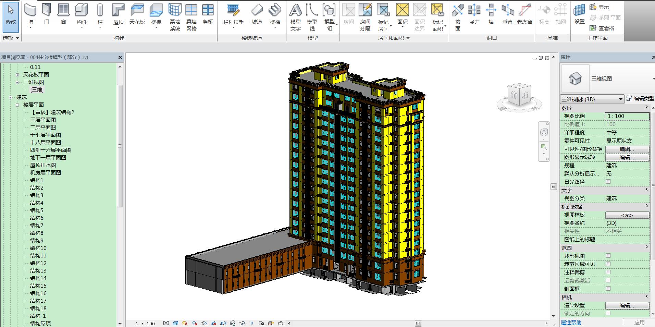
Task: Click Edit button for Visibility/Graphics (可见性/图形替换)
Action: (x=627, y=149)
